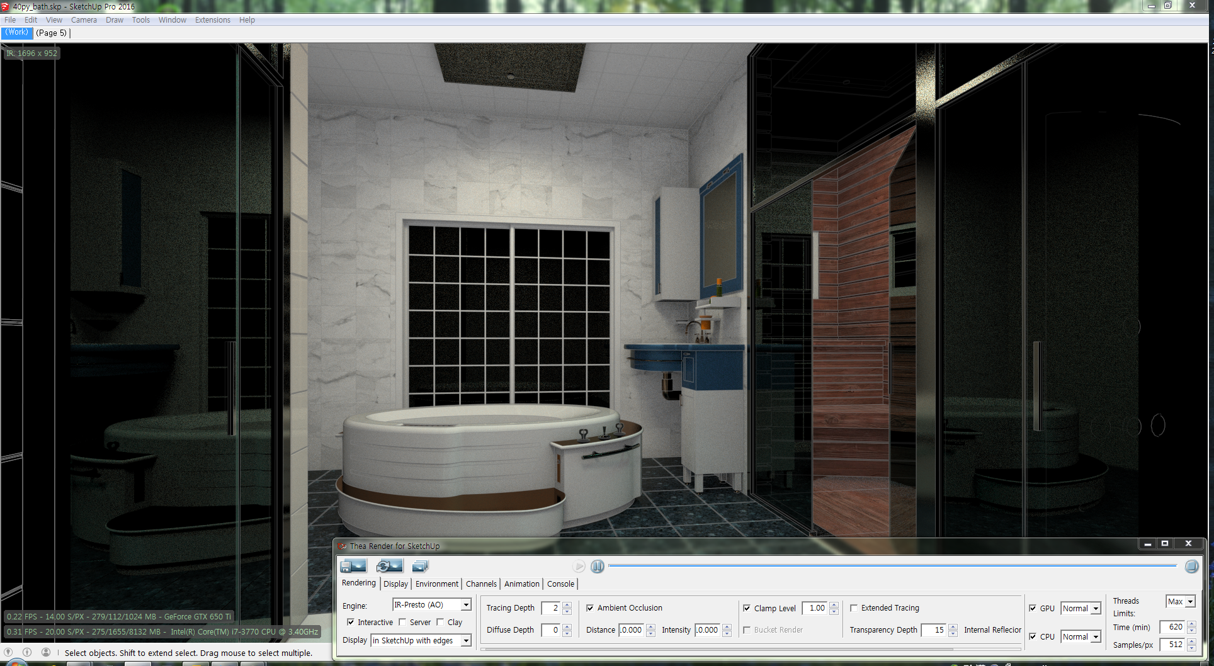Screen dimensions: 1214x666
Task: Tick the Extended Tracing checkbox
Action: click(x=854, y=608)
